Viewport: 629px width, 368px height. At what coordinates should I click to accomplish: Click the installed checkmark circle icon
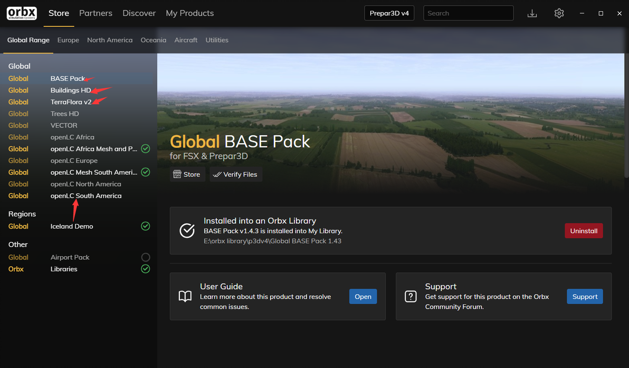(187, 231)
